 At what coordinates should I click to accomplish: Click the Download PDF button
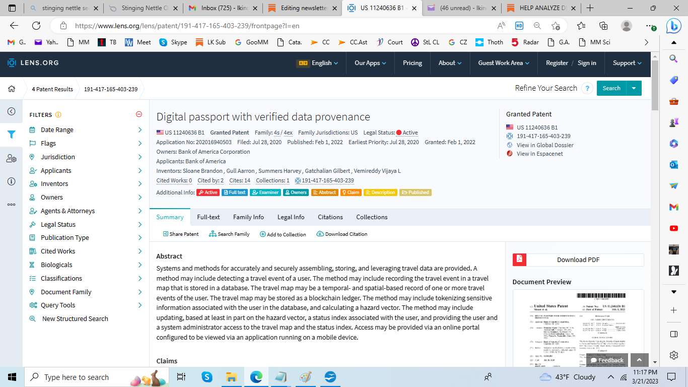578,260
